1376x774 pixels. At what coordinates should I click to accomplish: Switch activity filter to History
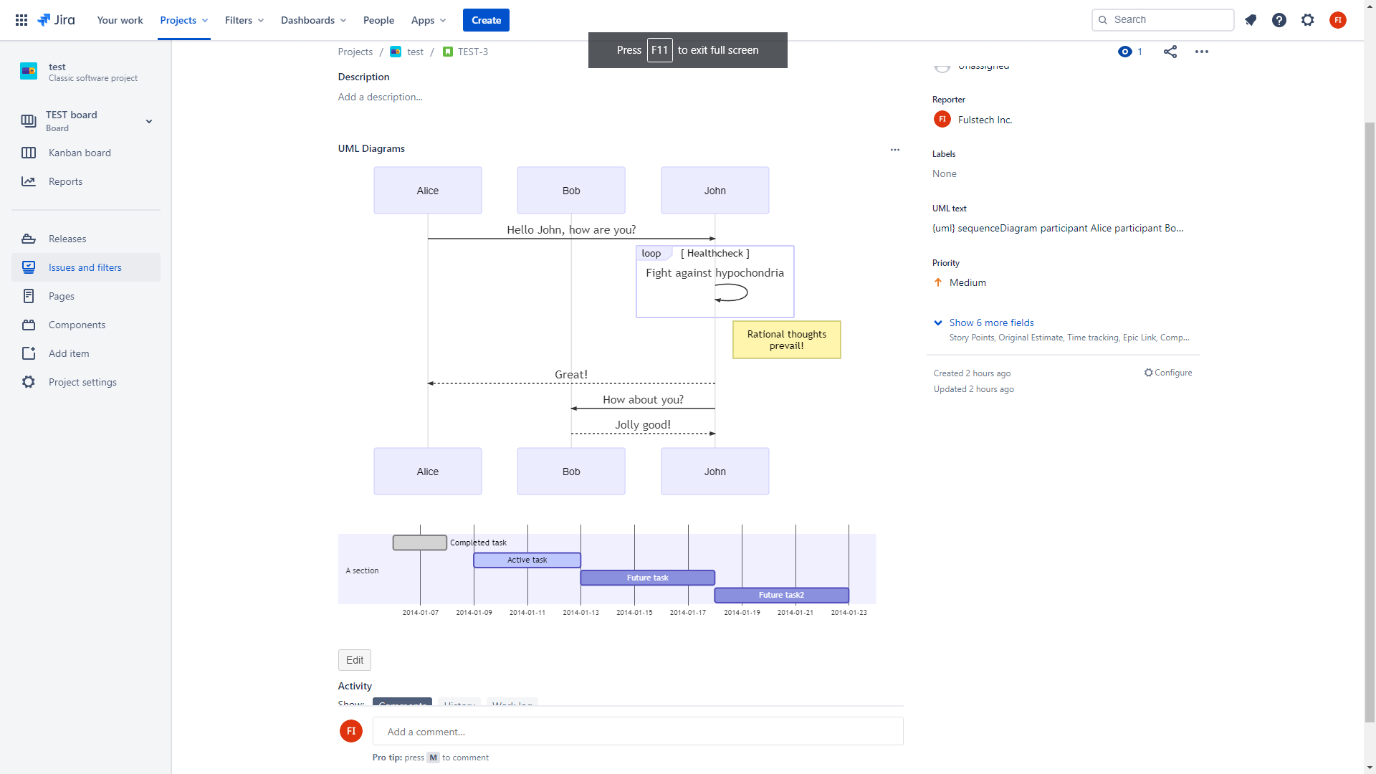tap(459, 704)
